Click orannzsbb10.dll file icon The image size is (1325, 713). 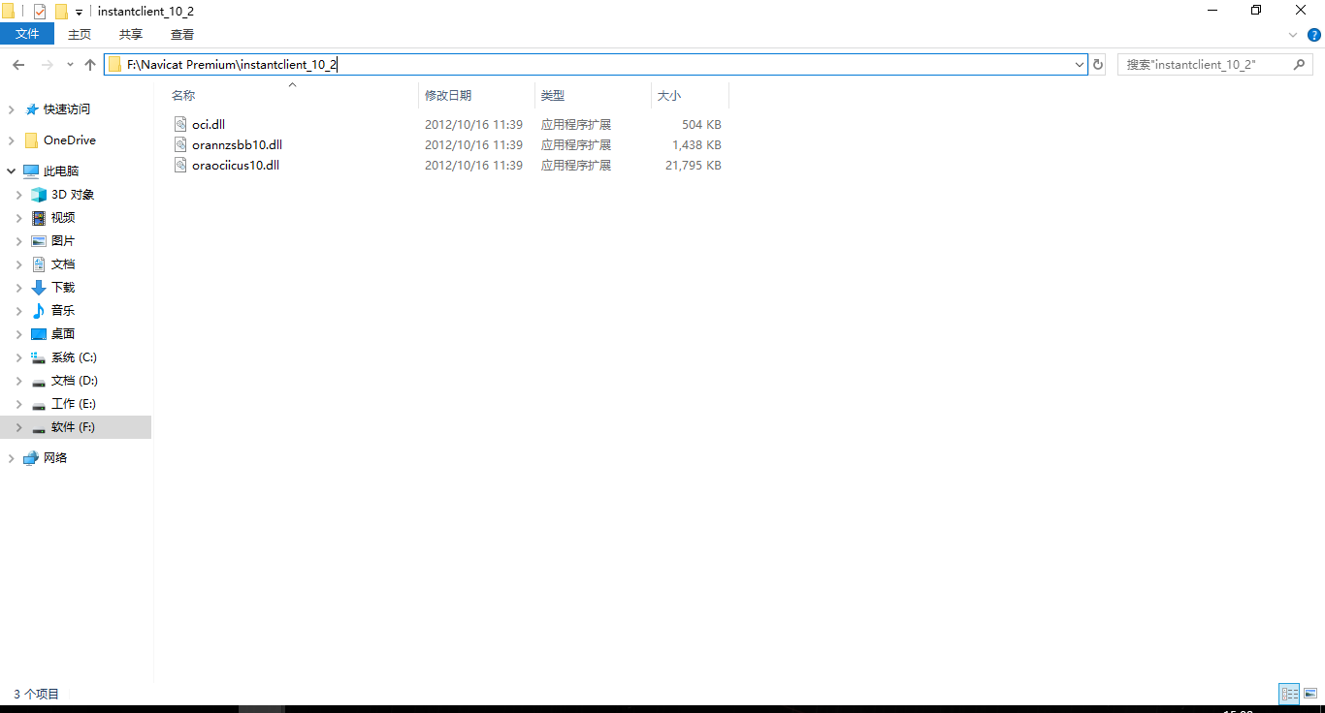(x=180, y=144)
